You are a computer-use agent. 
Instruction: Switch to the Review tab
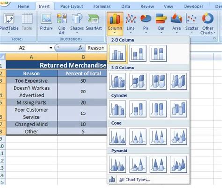(x=147, y=6)
